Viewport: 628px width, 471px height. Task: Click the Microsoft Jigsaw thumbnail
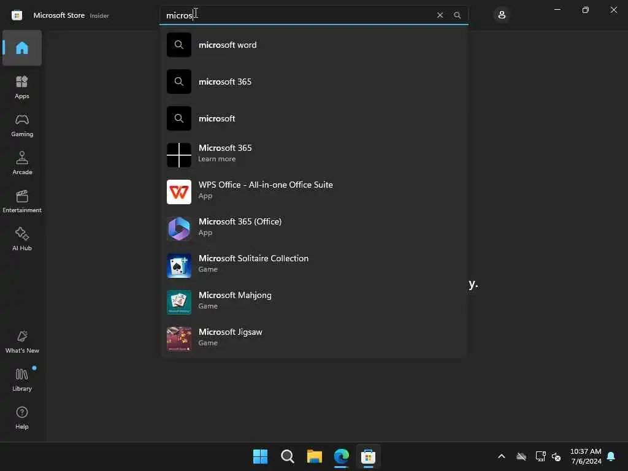click(x=179, y=339)
